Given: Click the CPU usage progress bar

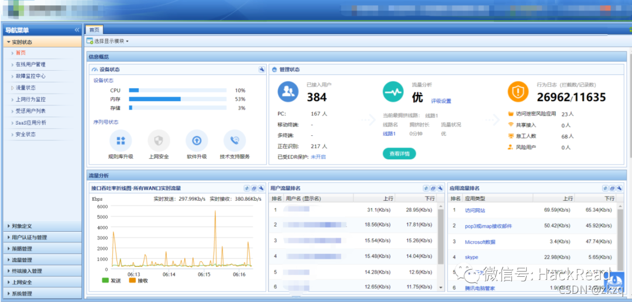Looking at the screenshot, I should click(x=177, y=90).
